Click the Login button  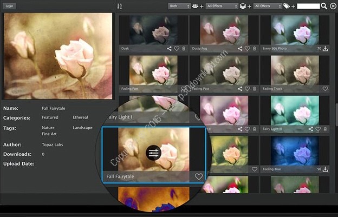[x=10, y=6]
